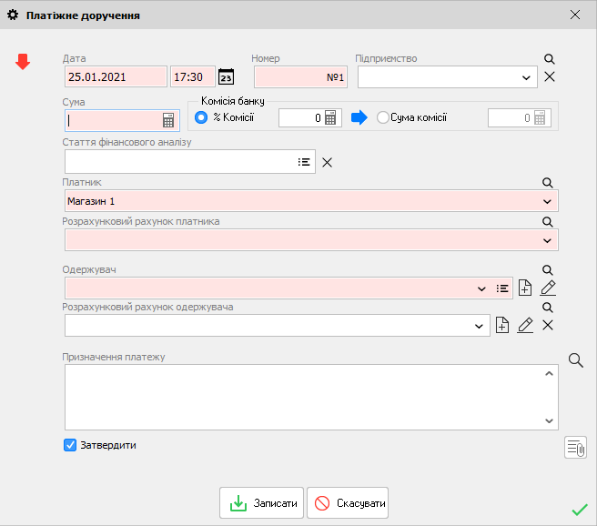The height and width of the screenshot is (526, 597).
Task: Open the calendar date picker icon
Action: point(227,76)
